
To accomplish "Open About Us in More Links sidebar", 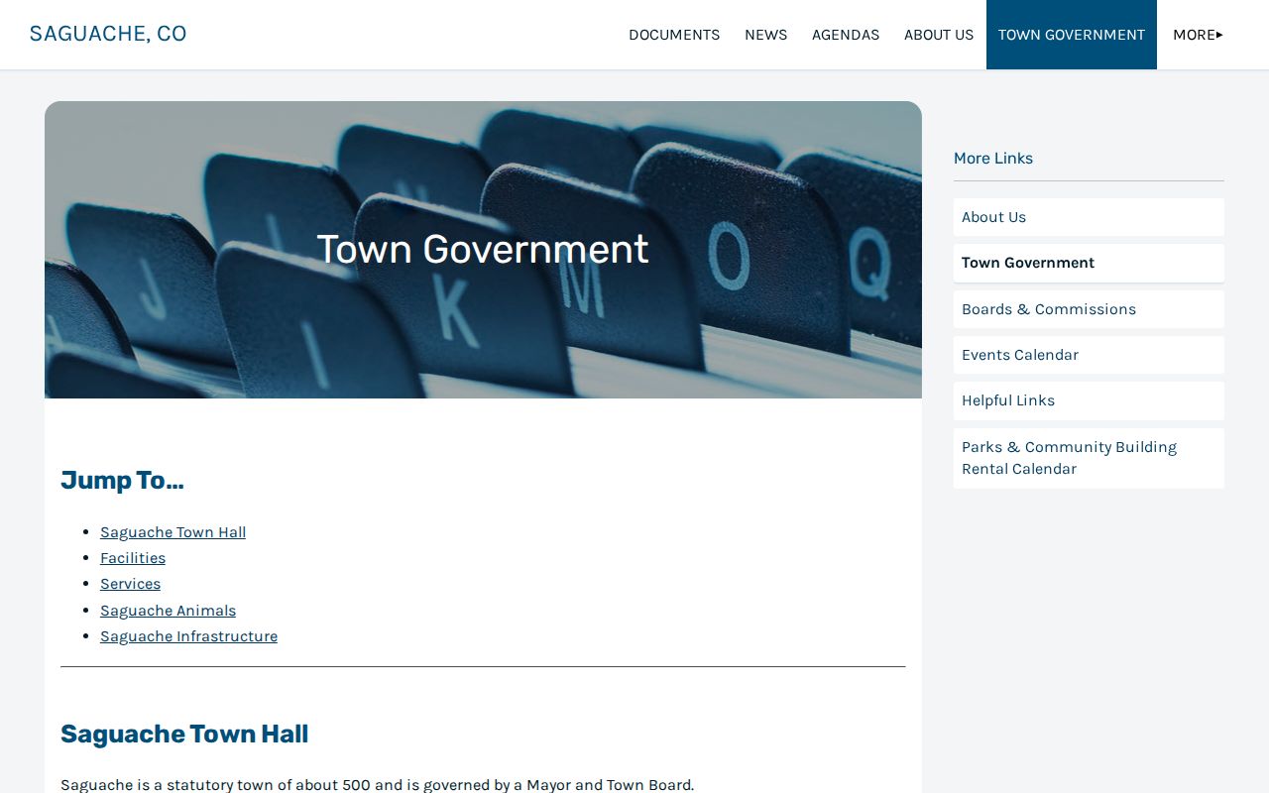I will (x=1089, y=217).
